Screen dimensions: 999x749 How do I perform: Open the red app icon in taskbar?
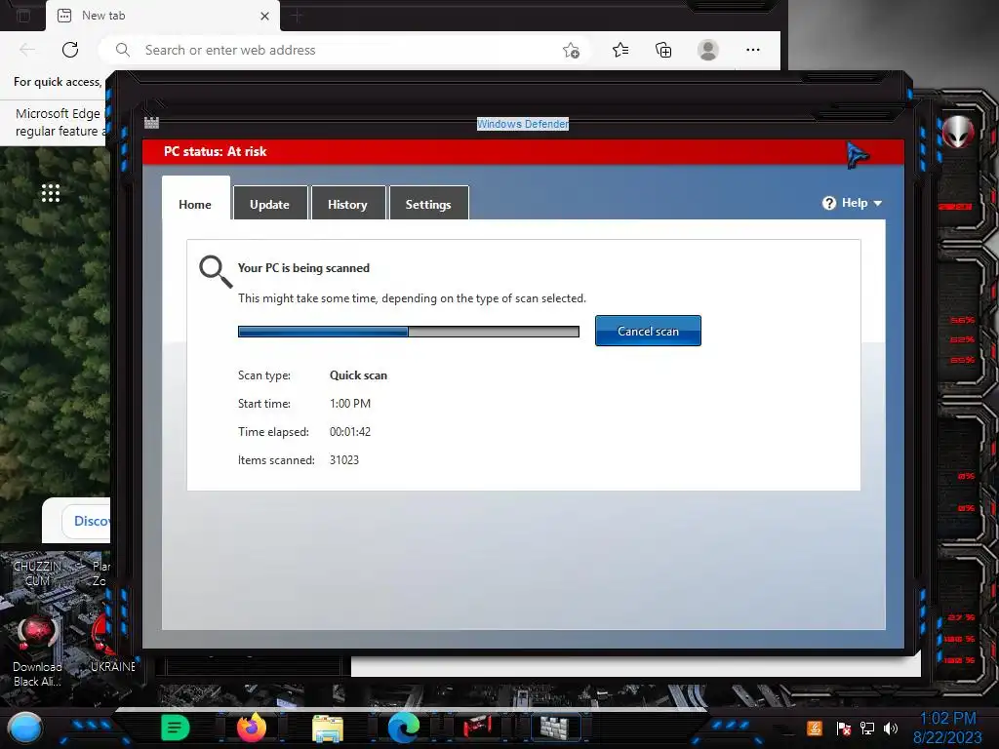tap(478, 726)
